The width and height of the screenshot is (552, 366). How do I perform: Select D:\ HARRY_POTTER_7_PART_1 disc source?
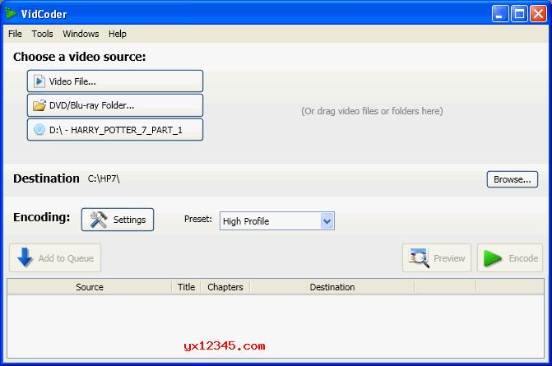pos(115,130)
